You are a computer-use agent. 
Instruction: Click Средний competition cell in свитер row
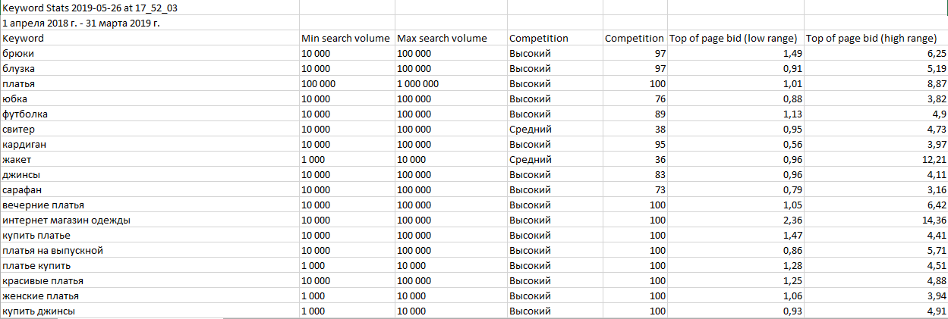click(554, 129)
